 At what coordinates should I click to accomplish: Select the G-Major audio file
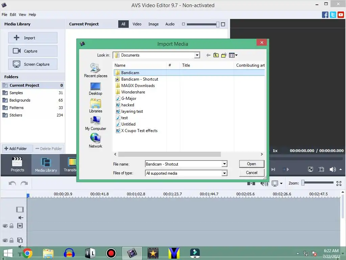(126, 99)
